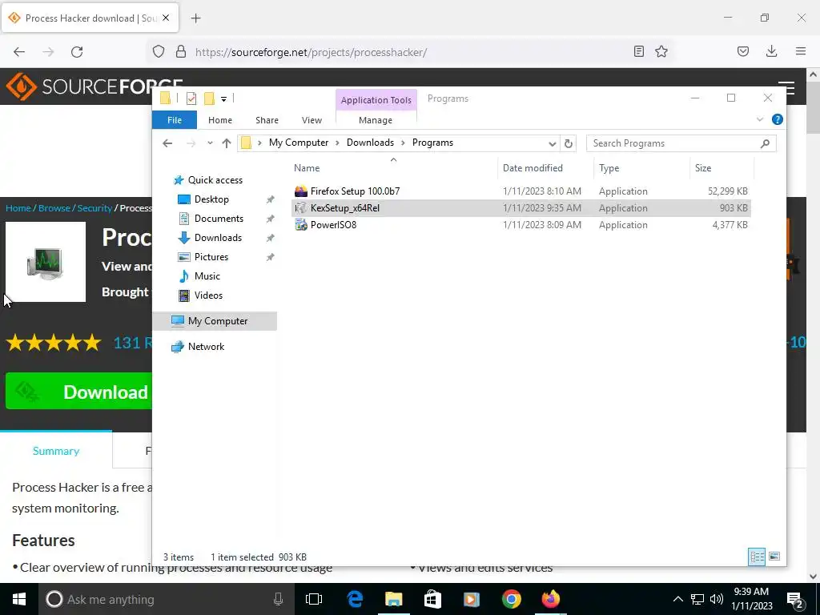This screenshot has height=615, width=820.
Task: Open Music folder in navigation pane
Action: 207,276
